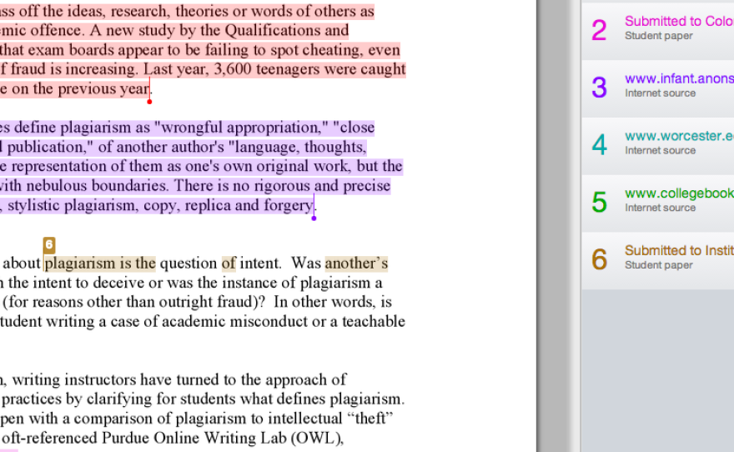This screenshot has width=734, height=452.
Task: Select the green source number 5
Action: coord(599,201)
